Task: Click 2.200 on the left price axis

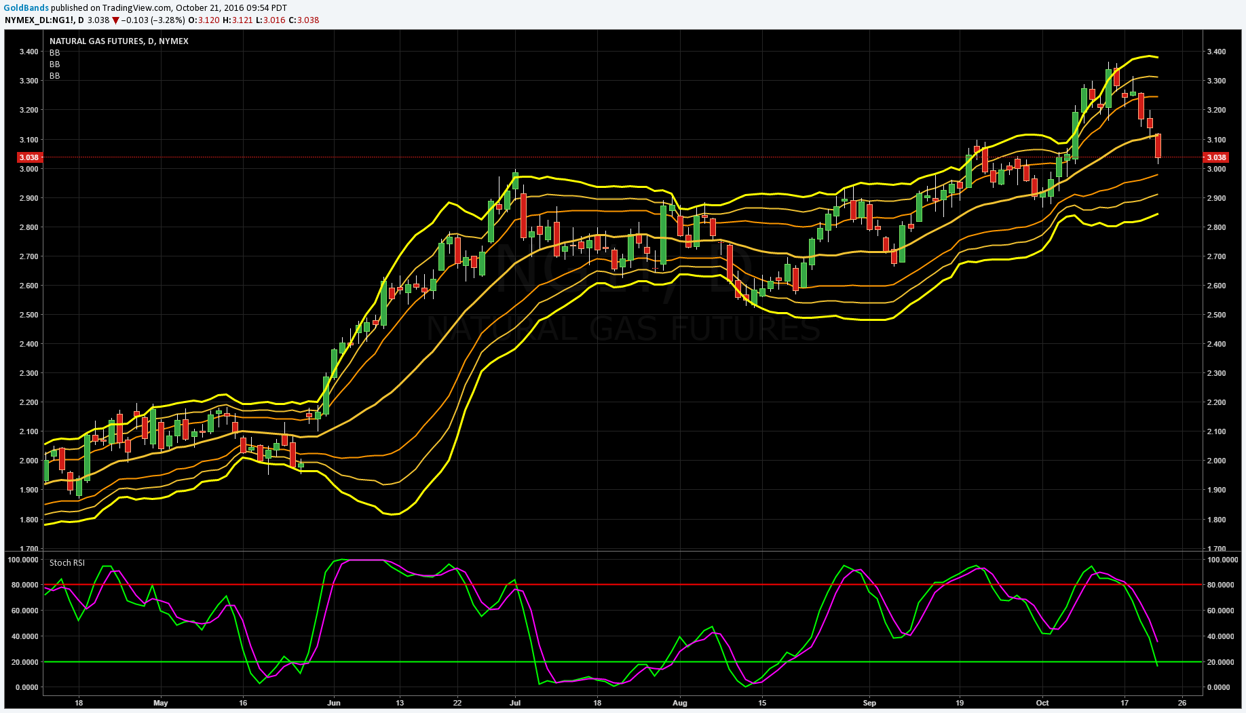Action: (x=29, y=402)
